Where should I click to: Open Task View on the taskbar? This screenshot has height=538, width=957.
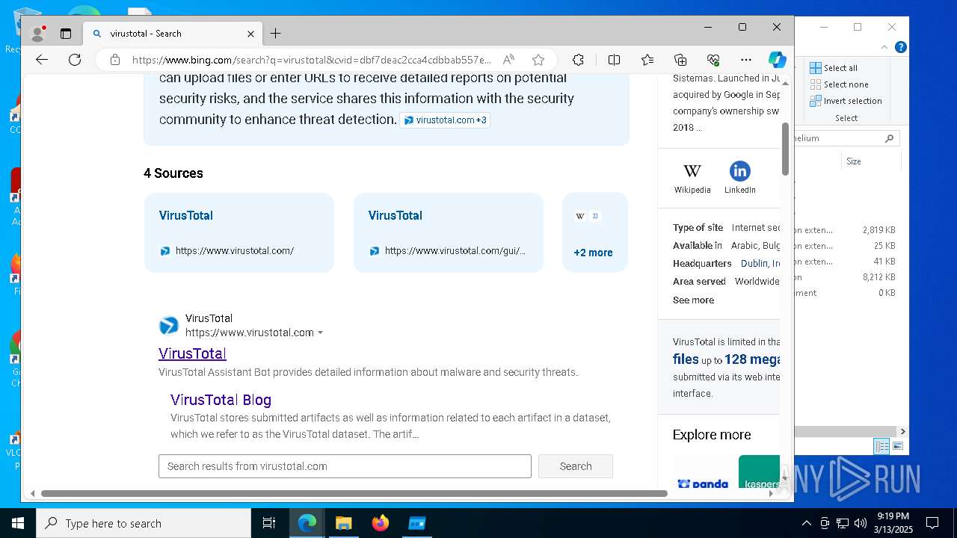[x=269, y=523]
